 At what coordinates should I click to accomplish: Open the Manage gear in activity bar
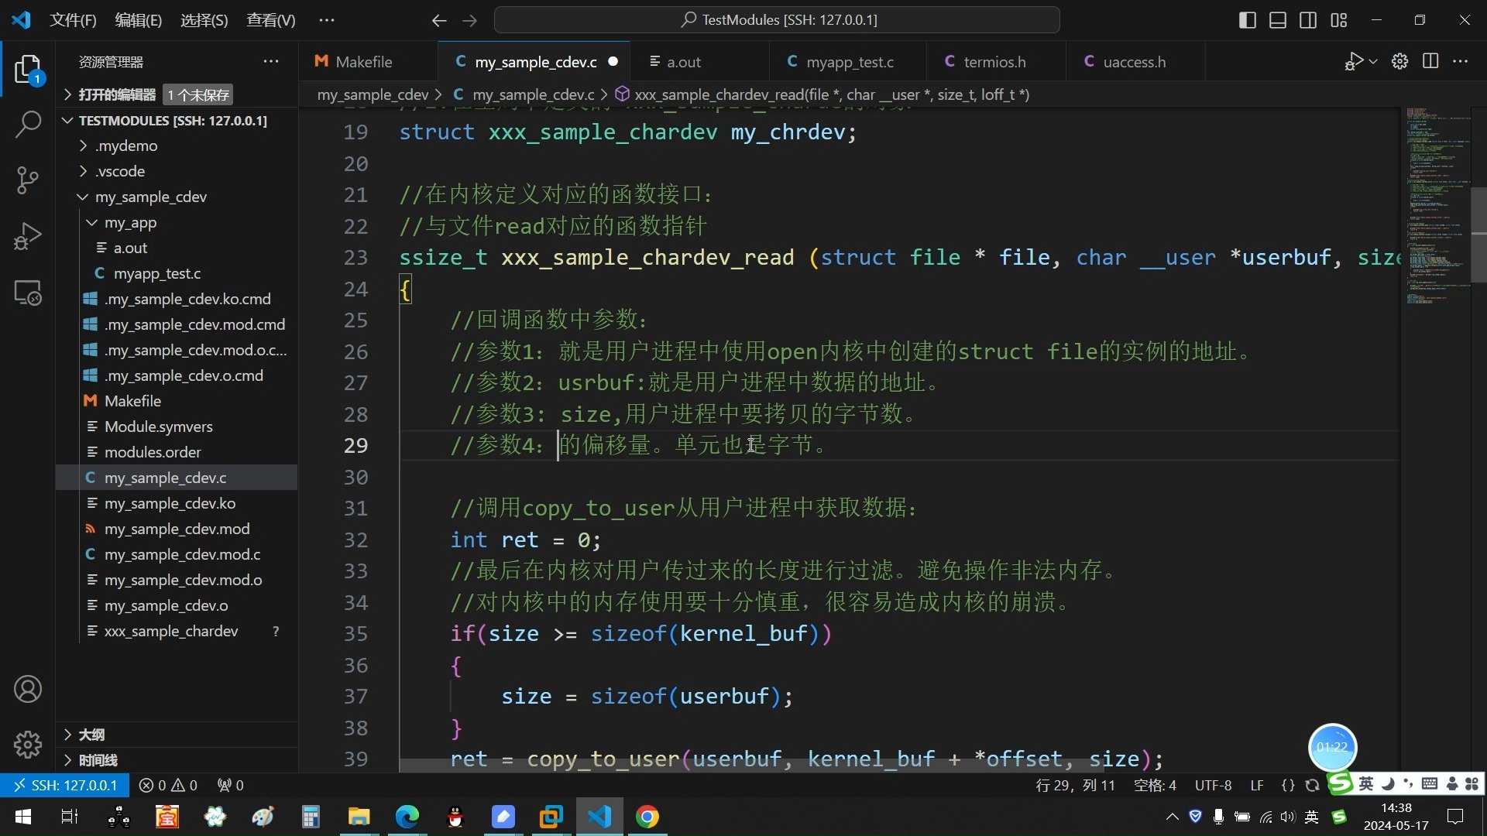click(x=28, y=744)
